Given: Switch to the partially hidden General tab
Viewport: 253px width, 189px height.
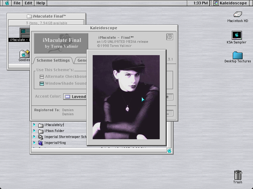Looking at the screenshot, I should (x=82, y=60).
